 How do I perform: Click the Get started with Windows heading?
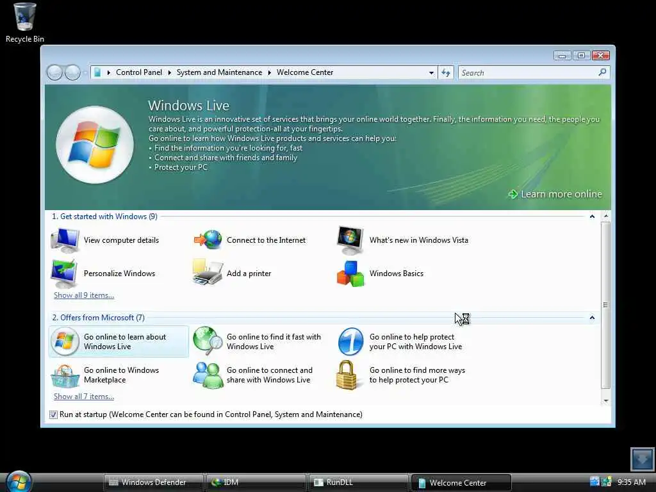104,217
